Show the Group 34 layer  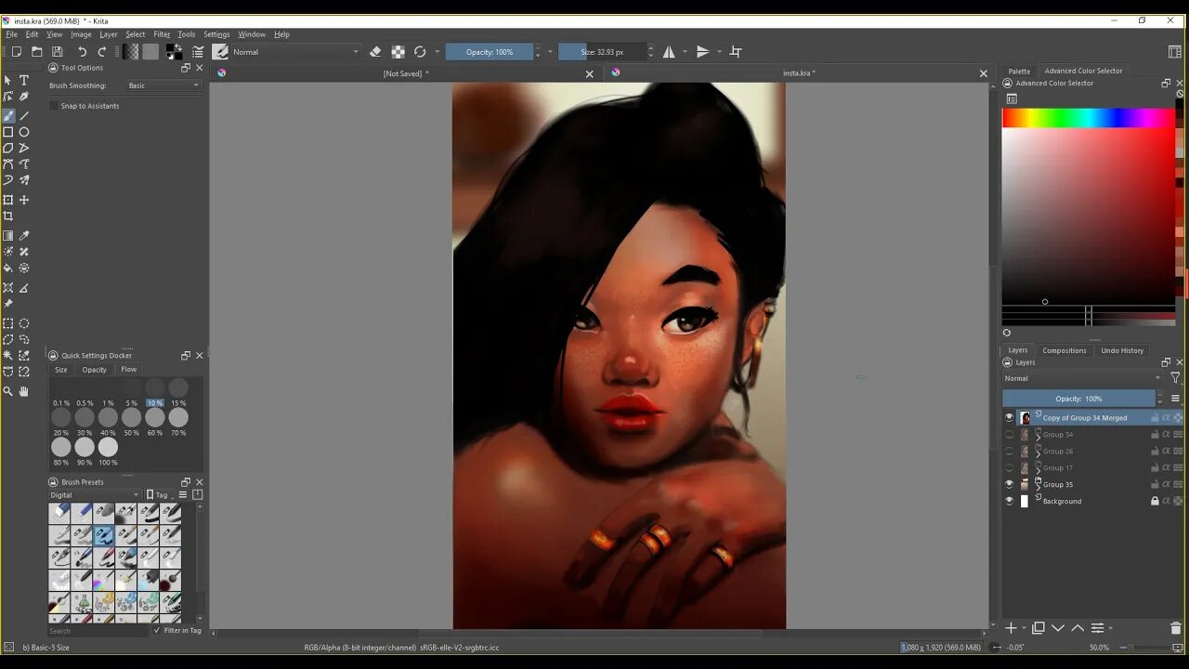1010,435
